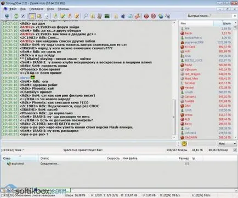Open the Окно menu

click(50, 9)
